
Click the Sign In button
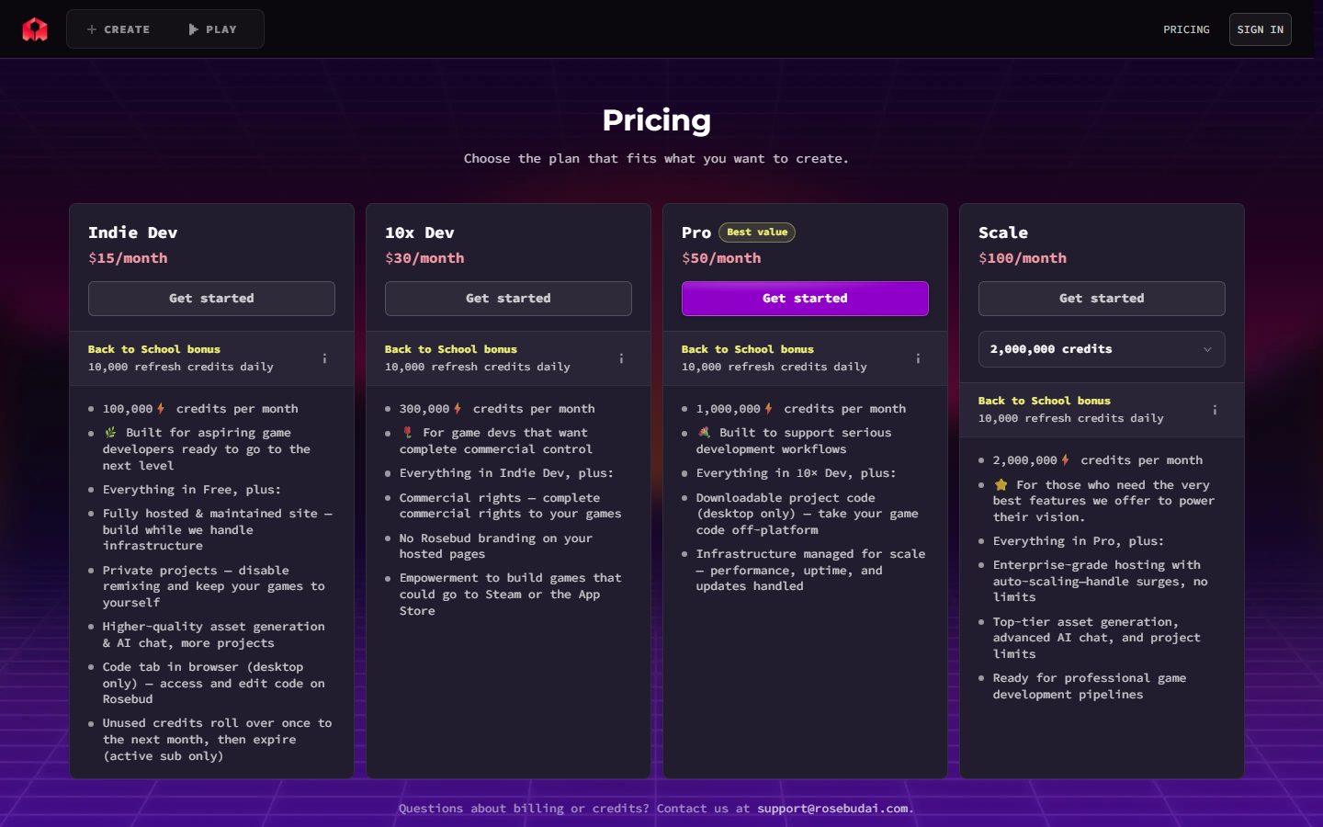coord(1260,29)
